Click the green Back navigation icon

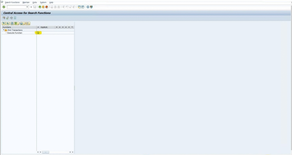point(40,7)
